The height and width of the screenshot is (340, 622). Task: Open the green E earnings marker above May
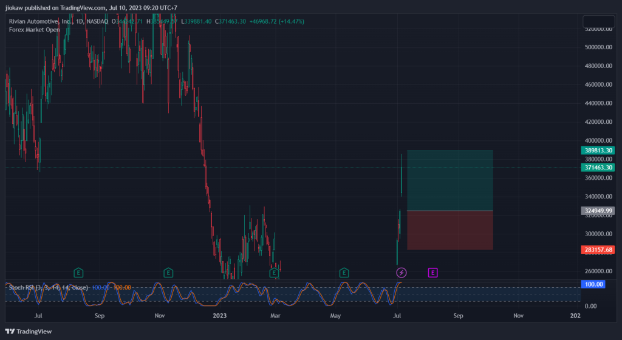point(344,273)
